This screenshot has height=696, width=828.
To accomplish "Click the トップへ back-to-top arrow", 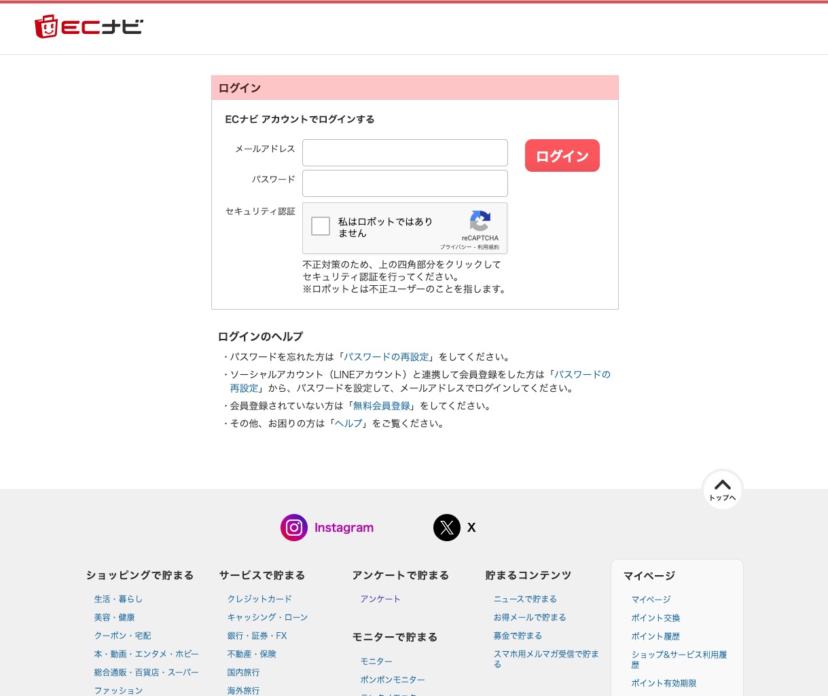I will 722,487.
